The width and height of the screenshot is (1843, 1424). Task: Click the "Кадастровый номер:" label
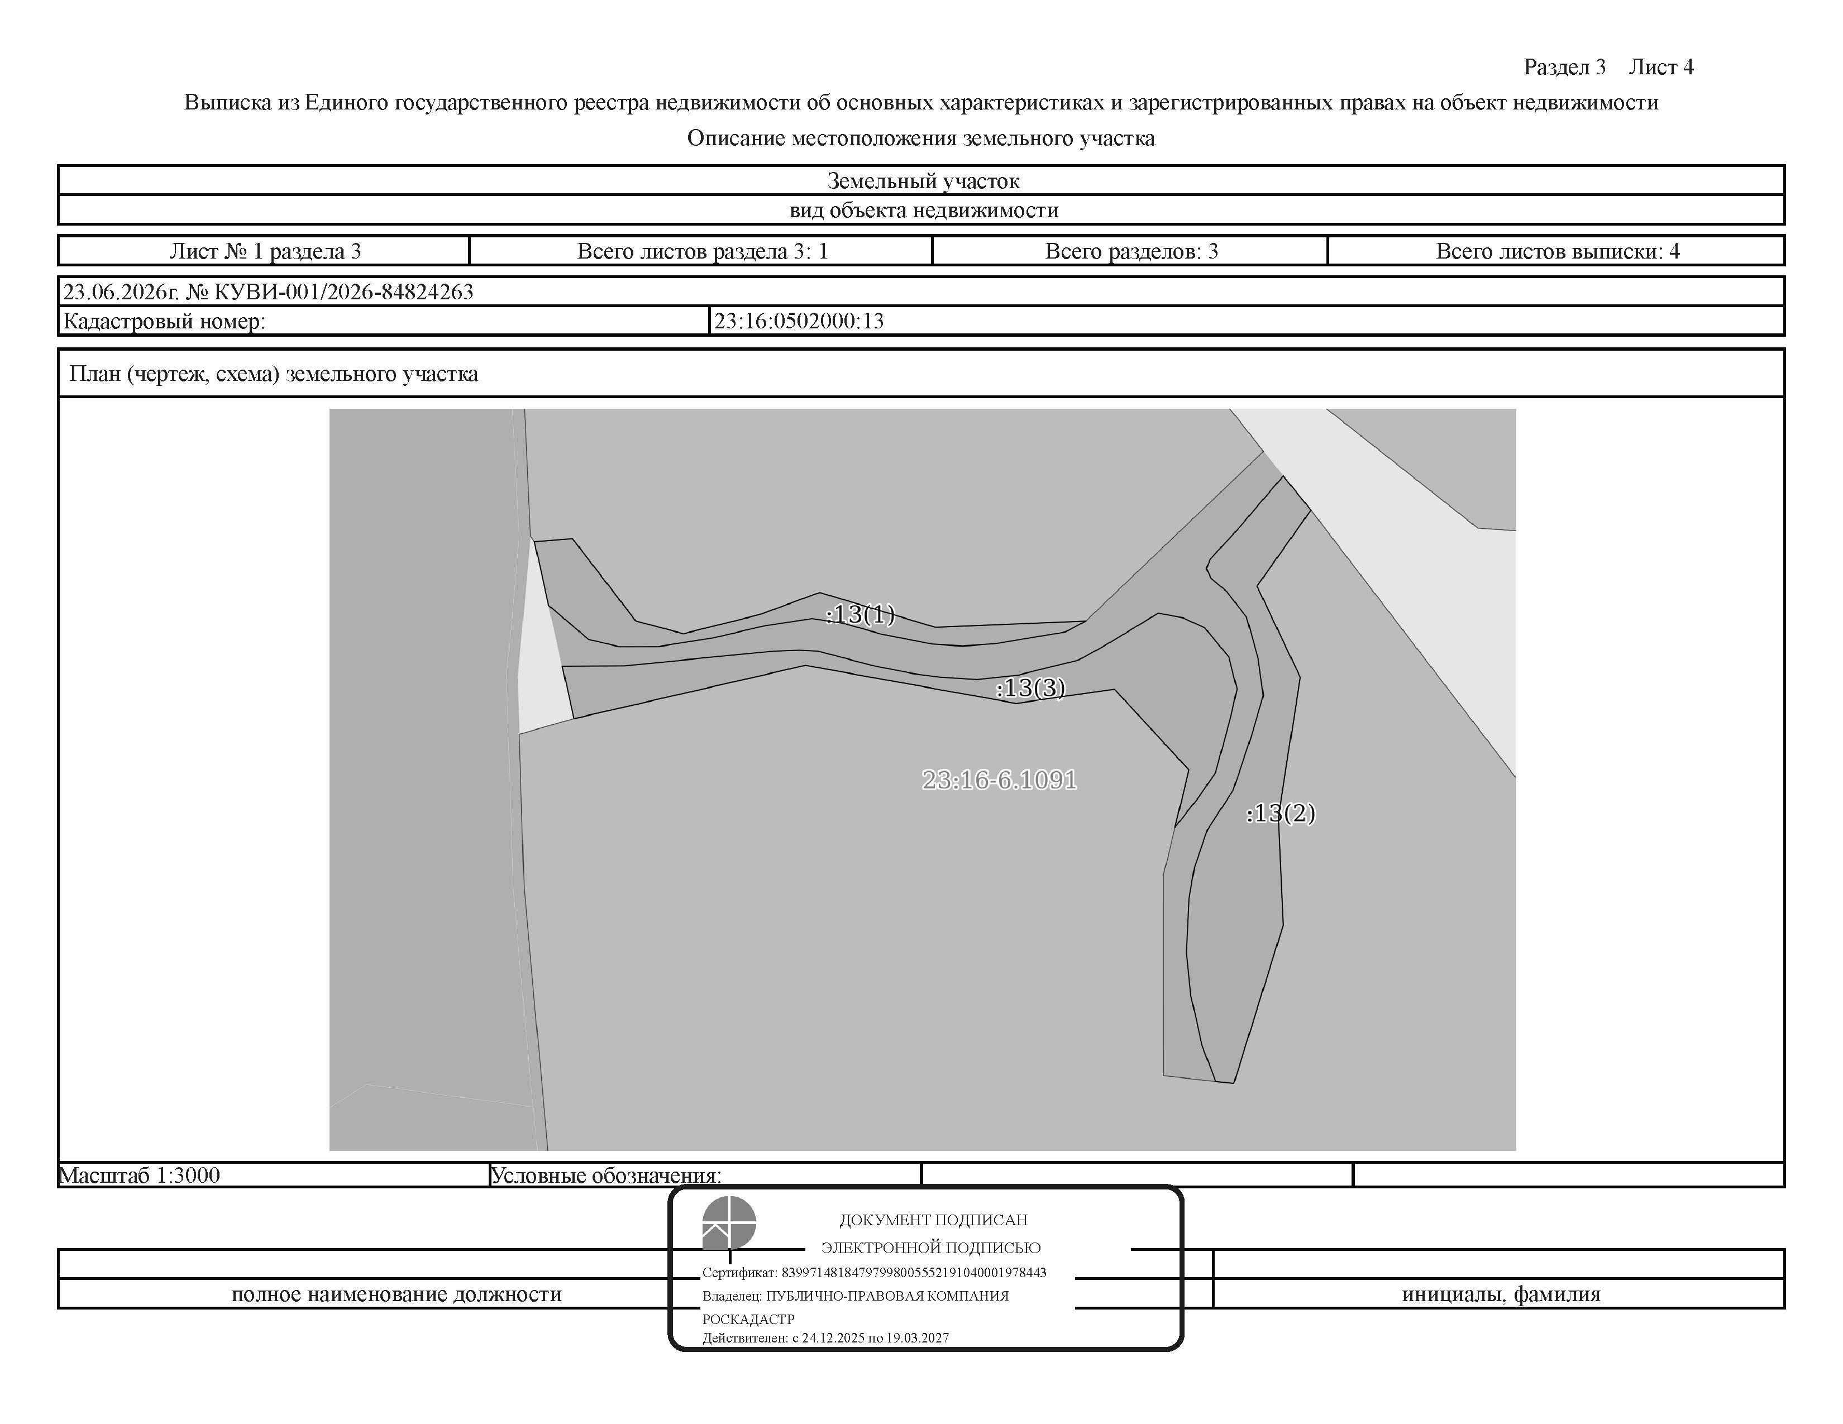[165, 322]
